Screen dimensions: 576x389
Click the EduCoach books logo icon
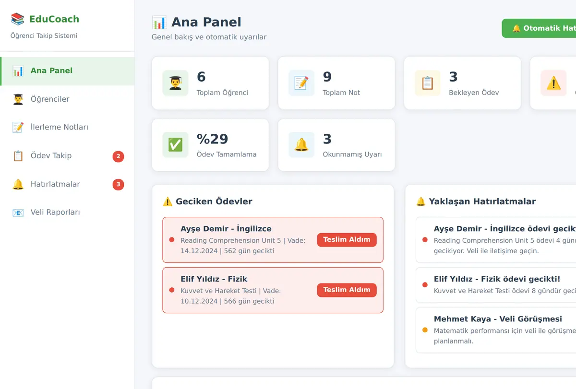click(17, 19)
